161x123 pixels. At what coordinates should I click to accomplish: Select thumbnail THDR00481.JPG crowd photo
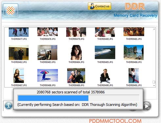coord(134,32)
